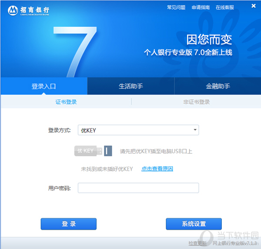The height and width of the screenshot is (249, 261).
Task: Click the 未找到或未插好优KEY status text
Action: tap(107, 169)
